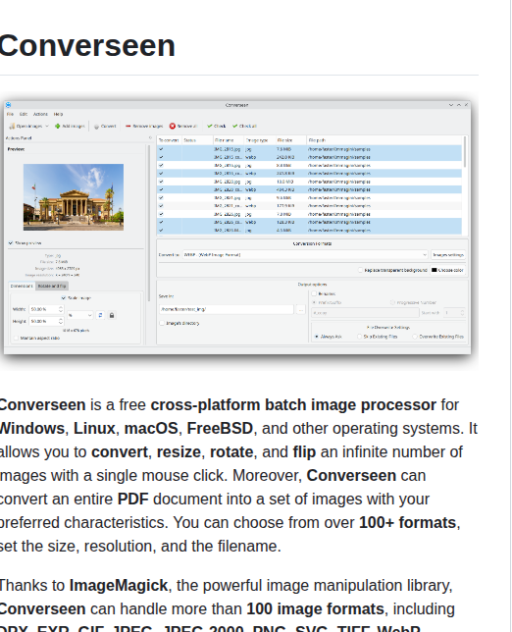
Task: Switch to the Dimensions tab
Action: (x=22, y=286)
